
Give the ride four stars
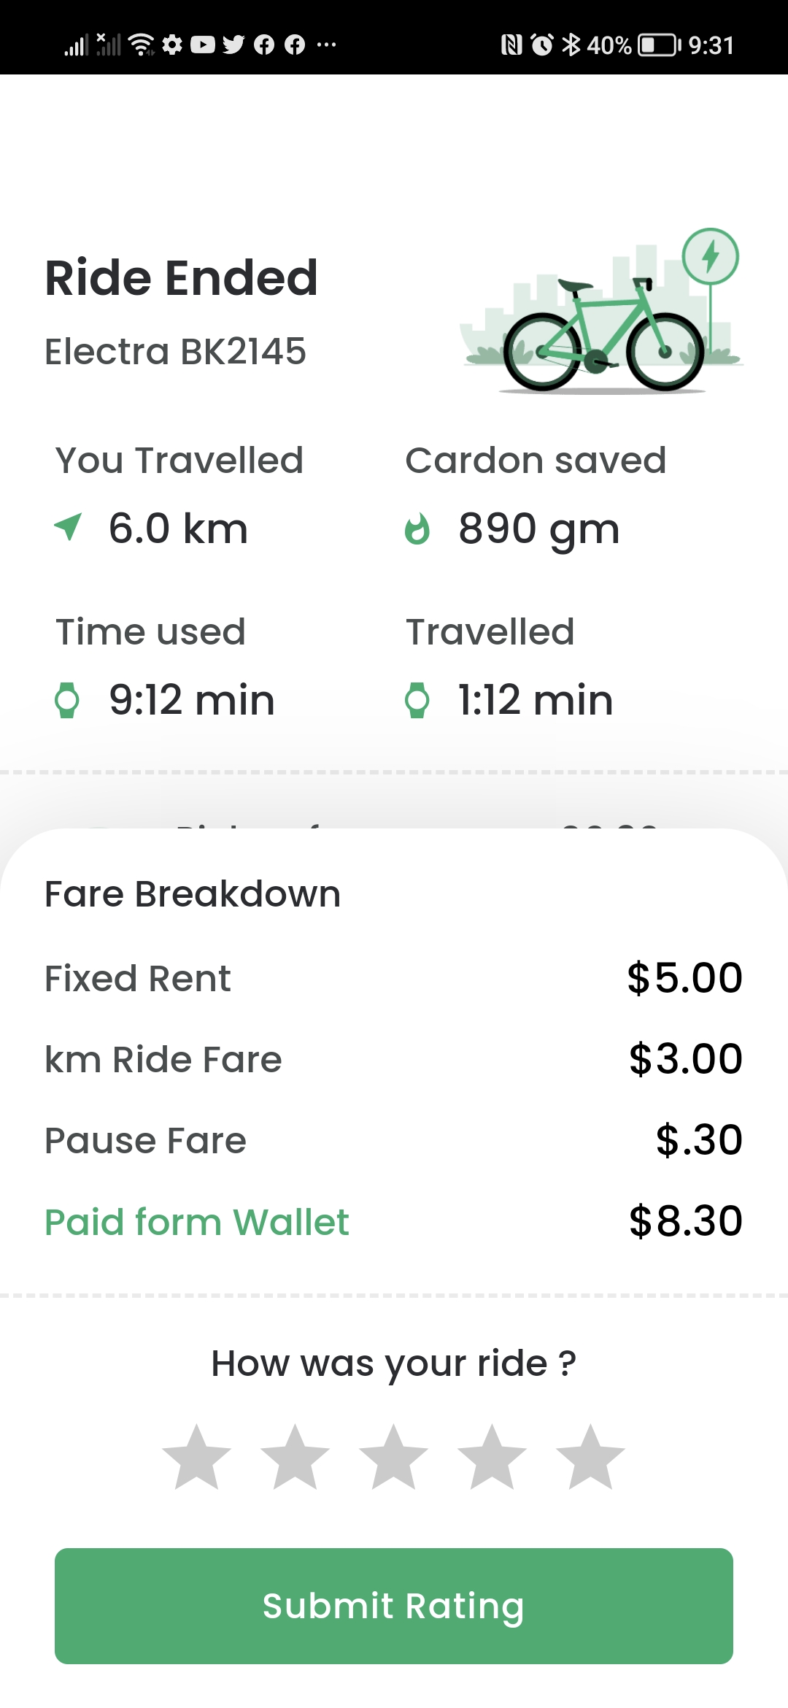point(492,1457)
